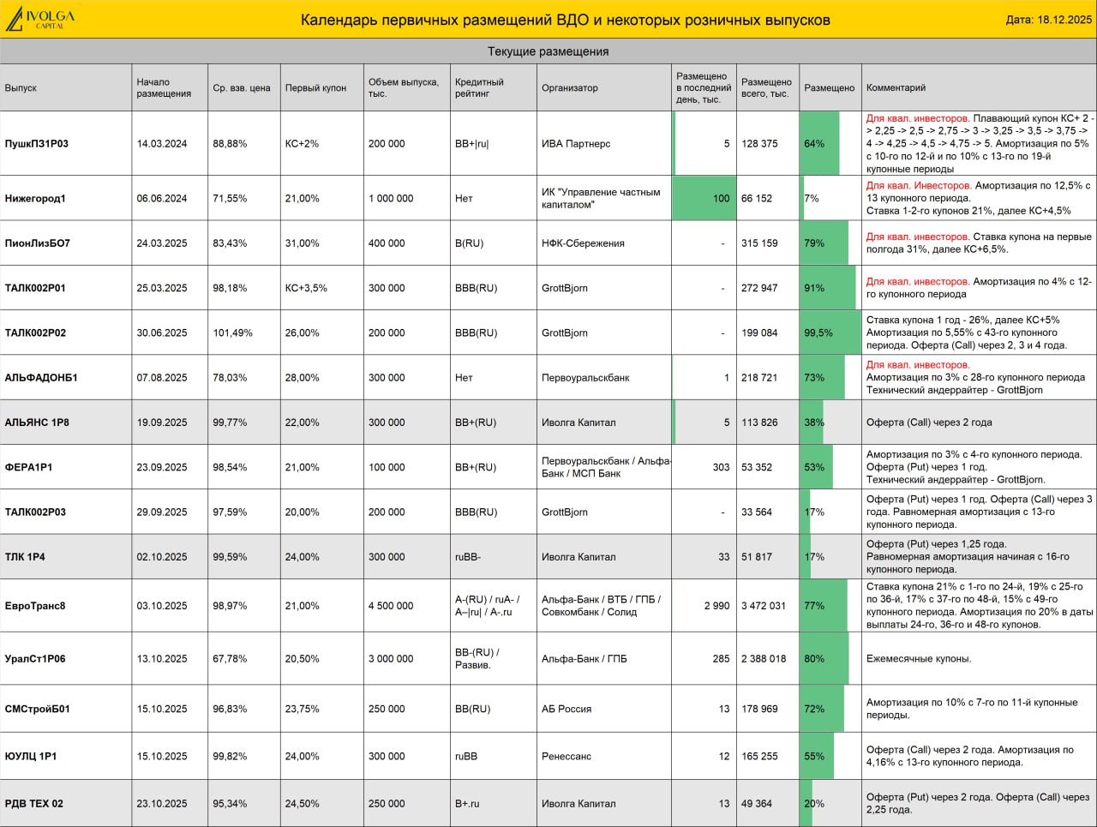Click the calendar title heading text
This screenshot has height=827, width=1097.
(x=565, y=20)
